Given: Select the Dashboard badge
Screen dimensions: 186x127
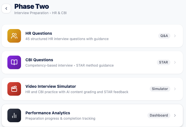Looking at the screenshot, I should 159,115.
